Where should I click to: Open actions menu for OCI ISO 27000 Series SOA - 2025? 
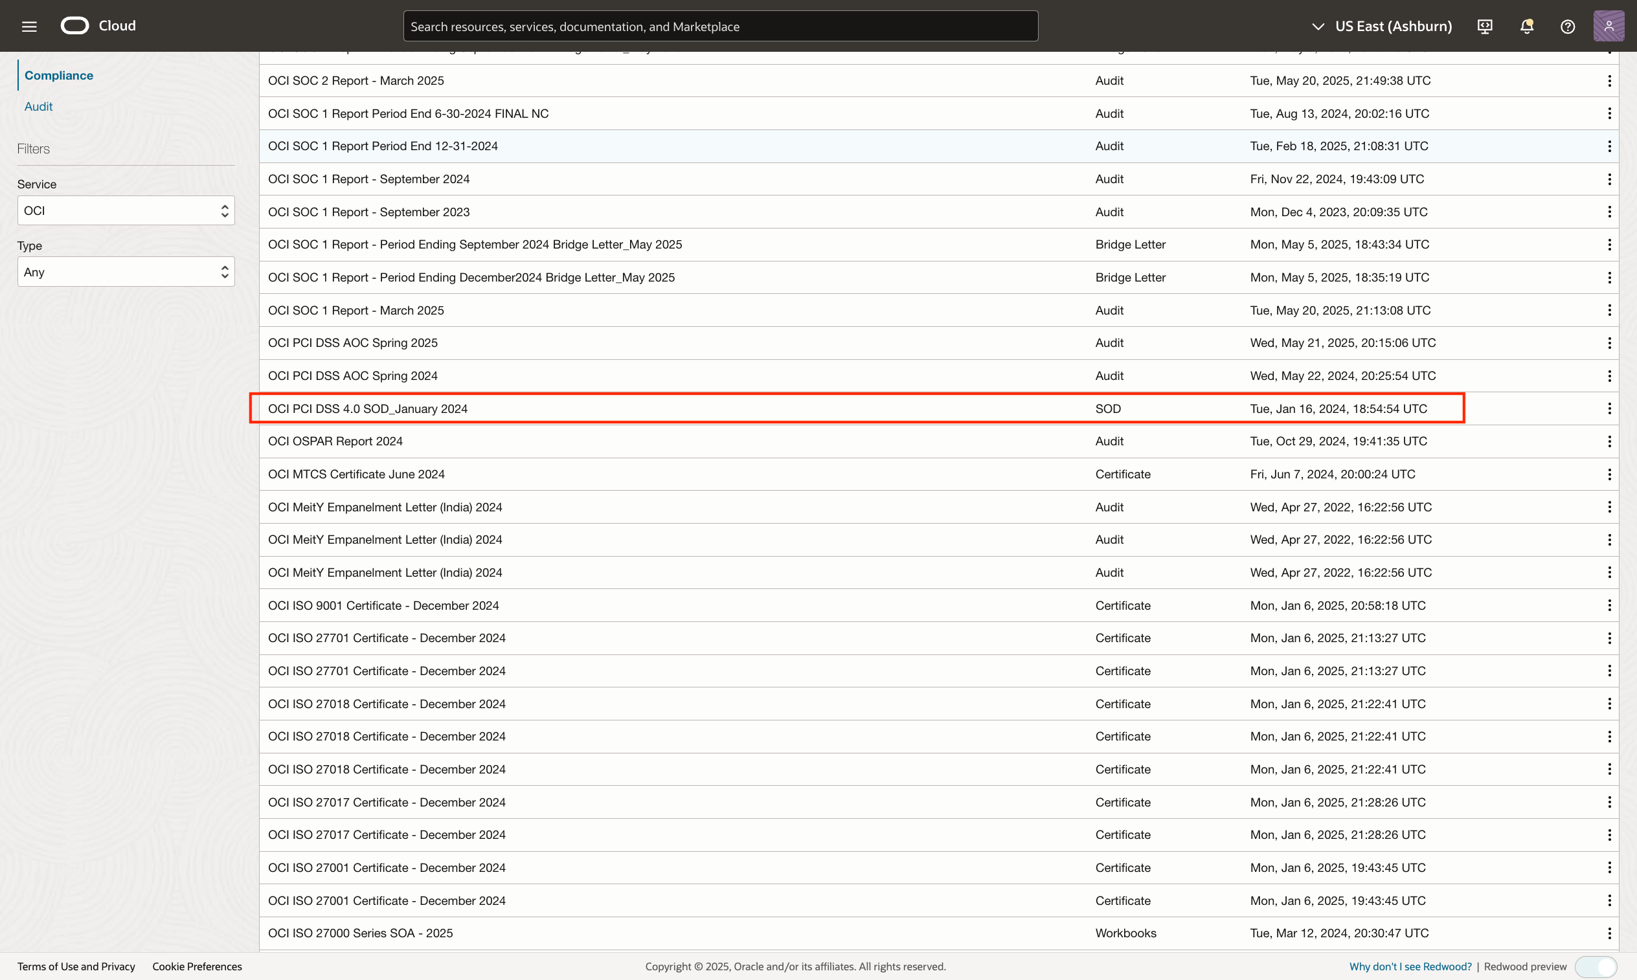click(1609, 933)
